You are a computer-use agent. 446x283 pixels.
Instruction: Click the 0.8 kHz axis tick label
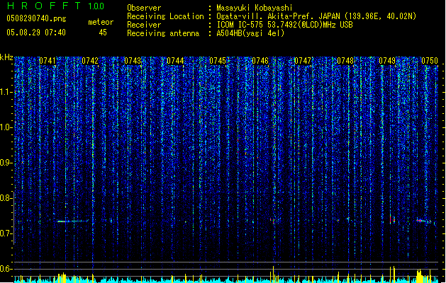coord(6,198)
